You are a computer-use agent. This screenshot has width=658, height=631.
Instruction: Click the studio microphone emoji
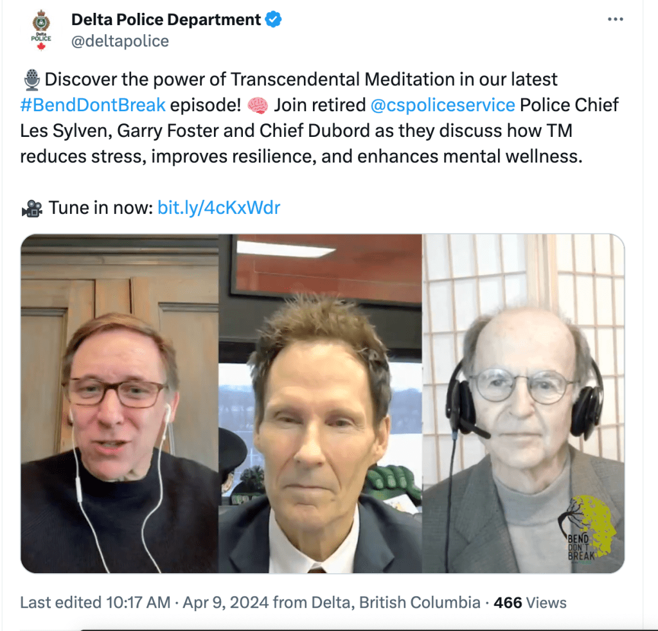(x=32, y=80)
